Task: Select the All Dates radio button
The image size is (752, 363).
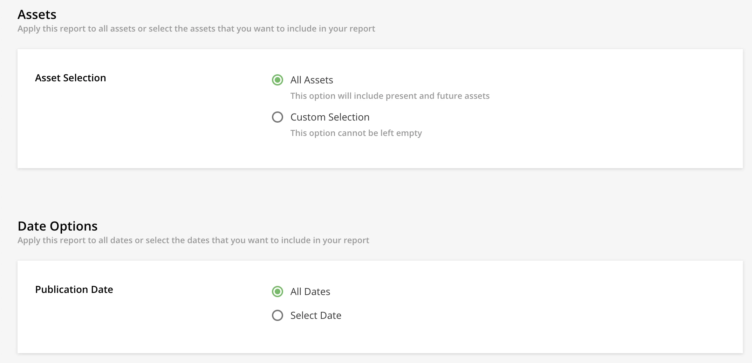Action: pos(278,292)
